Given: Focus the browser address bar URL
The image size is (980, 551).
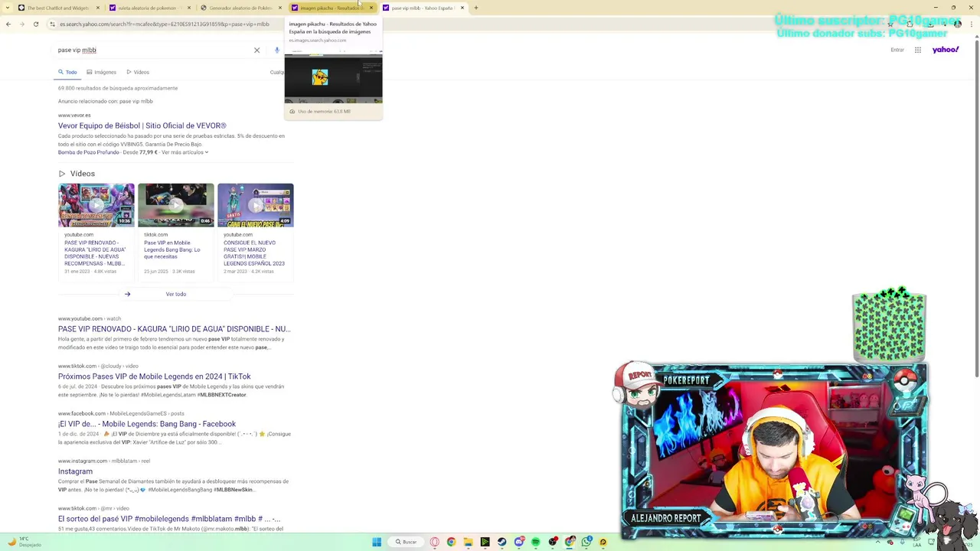Looking at the screenshot, I should click(165, 24).
